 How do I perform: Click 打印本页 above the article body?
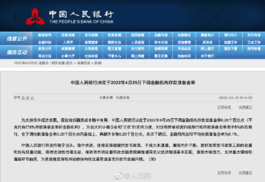coord(224,108)
